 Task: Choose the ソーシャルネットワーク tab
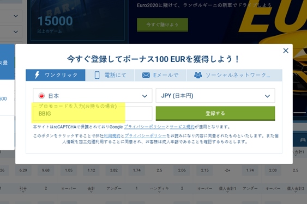(234, 75)
